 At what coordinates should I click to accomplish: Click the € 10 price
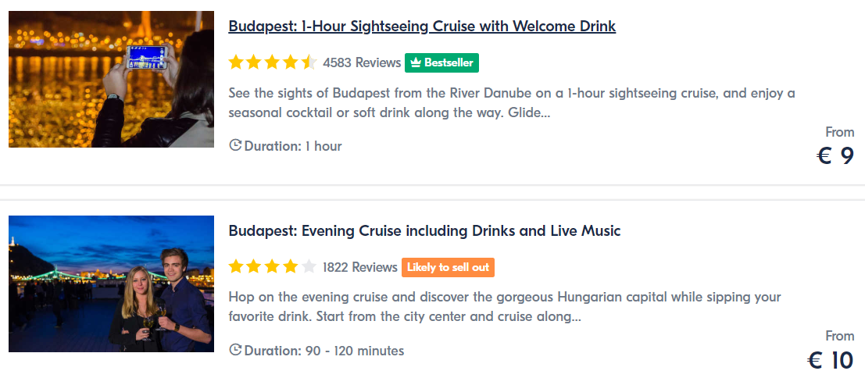pyautogui.click(x=831, y=360)
